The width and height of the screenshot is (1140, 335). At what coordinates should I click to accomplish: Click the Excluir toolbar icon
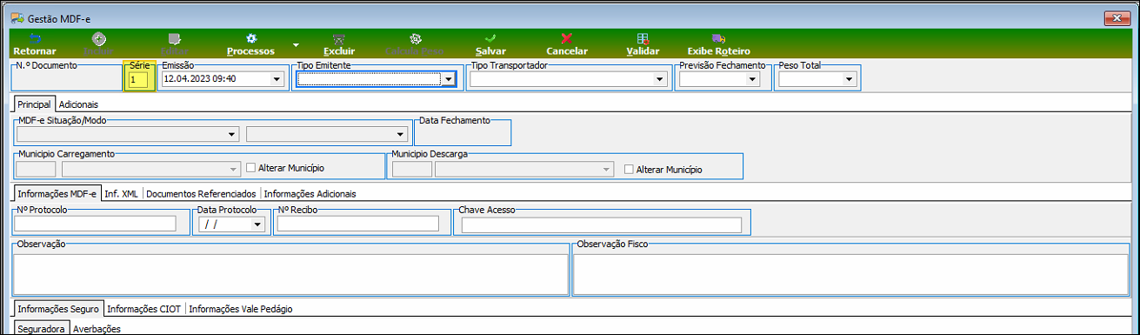pyautogui.click(x=339, y=38)
